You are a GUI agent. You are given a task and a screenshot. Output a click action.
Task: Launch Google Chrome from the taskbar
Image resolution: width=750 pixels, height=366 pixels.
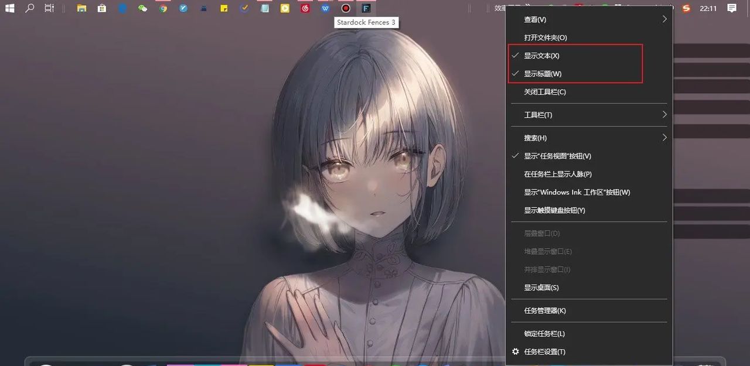click(x=163, y=8)
